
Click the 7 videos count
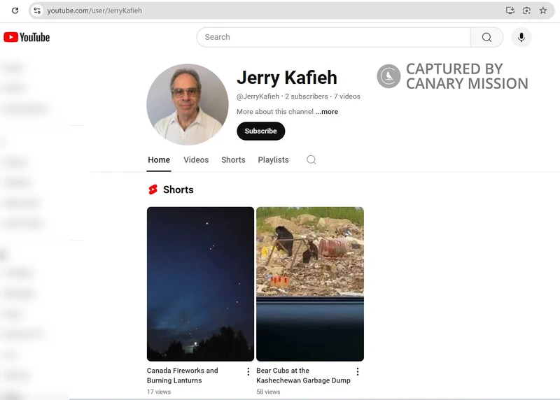coord(346,97)
